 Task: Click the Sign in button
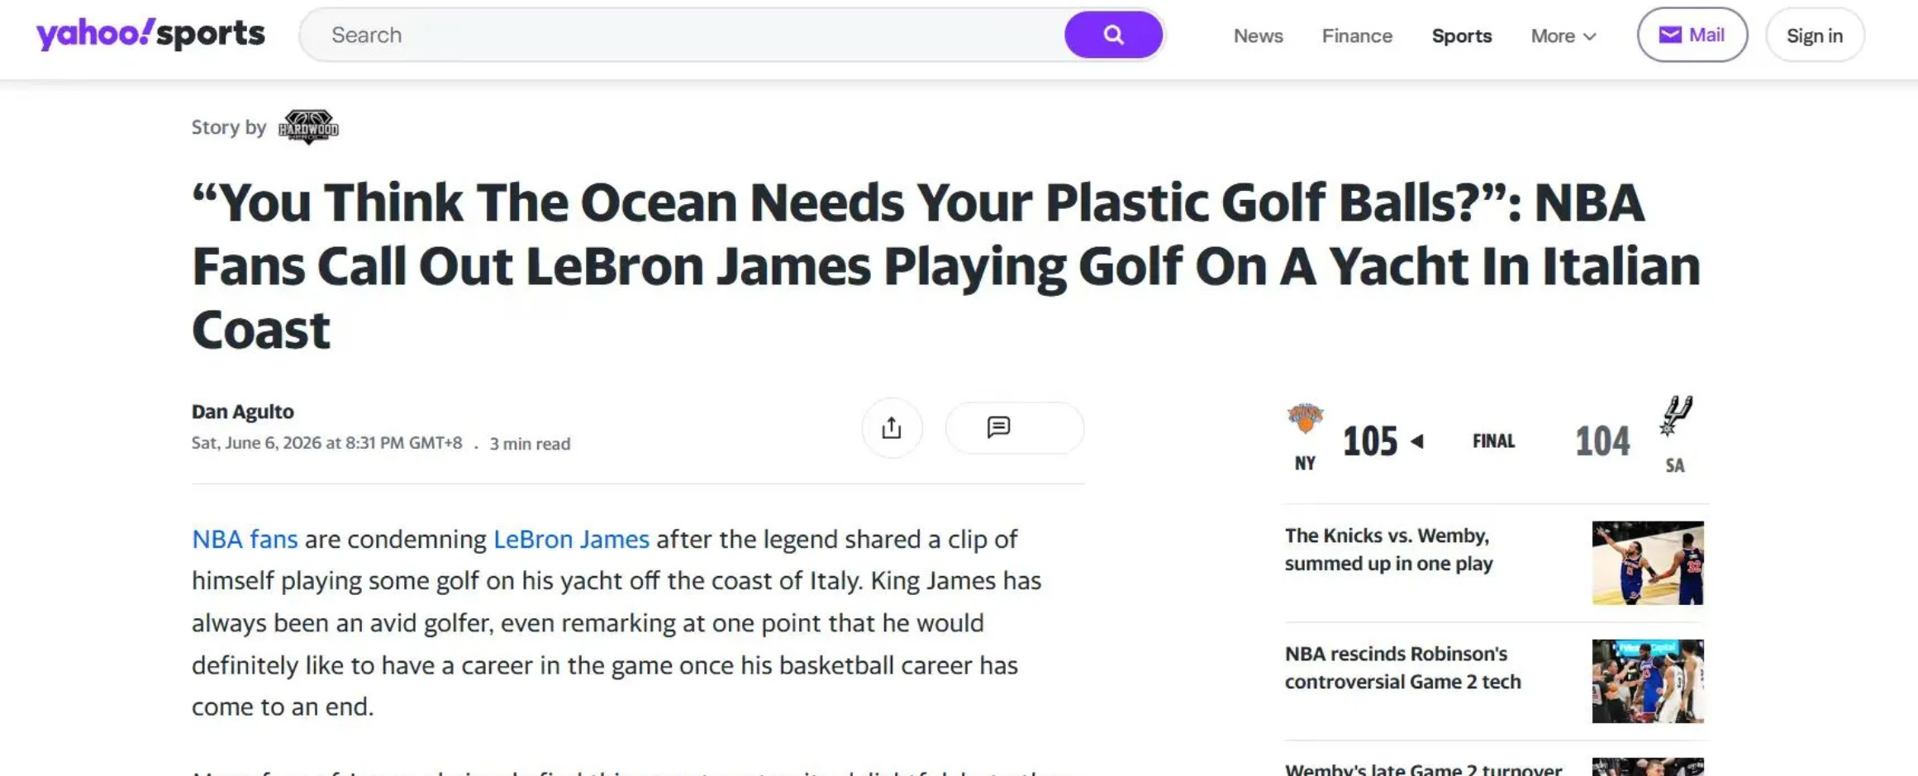(1815, 35)
